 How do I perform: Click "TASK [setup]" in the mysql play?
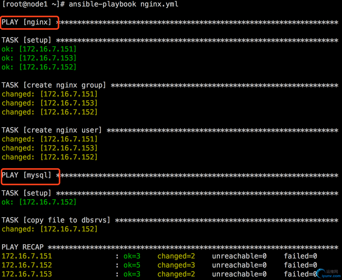(26, 193)
